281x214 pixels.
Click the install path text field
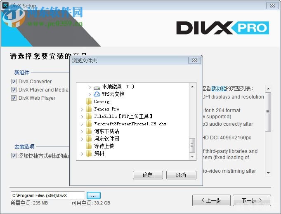click(47, 195)
